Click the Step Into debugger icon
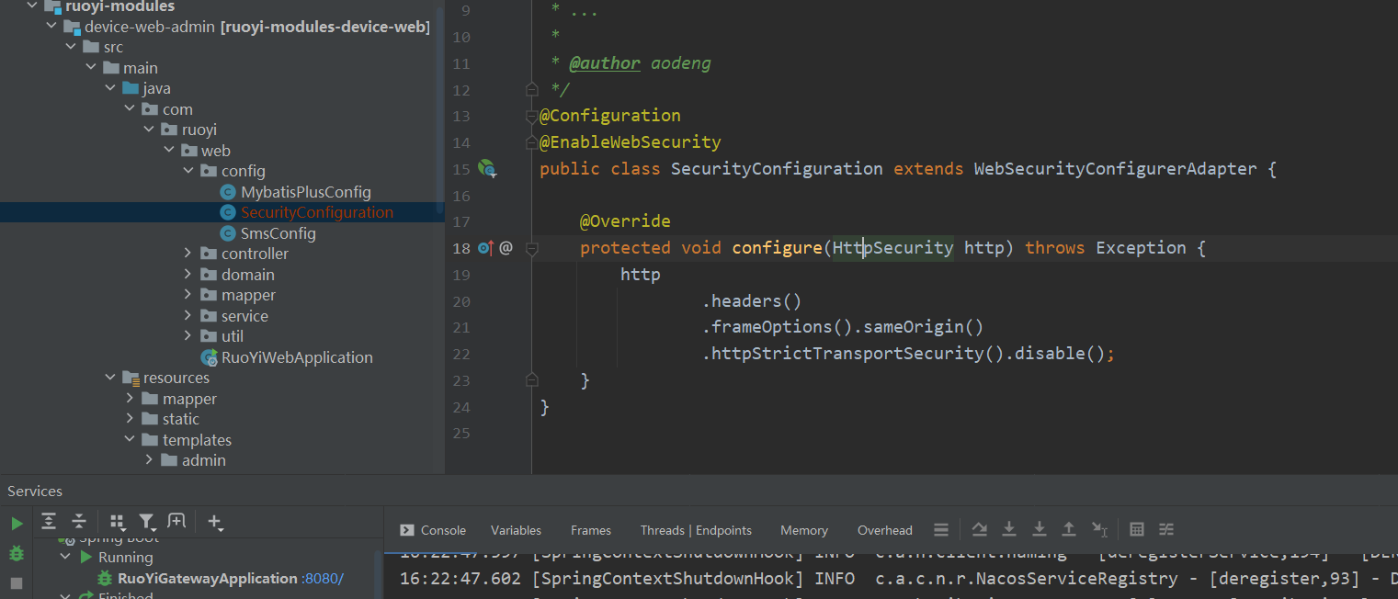The height and width of the screenshot is (599, 1398). click(1009, 529)
